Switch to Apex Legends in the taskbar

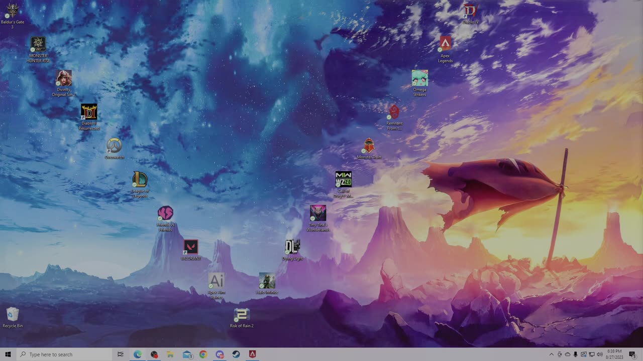(253, 354)
